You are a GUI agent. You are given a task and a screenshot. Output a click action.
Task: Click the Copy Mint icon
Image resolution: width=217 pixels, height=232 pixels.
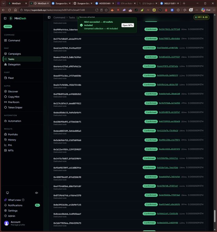5,97
